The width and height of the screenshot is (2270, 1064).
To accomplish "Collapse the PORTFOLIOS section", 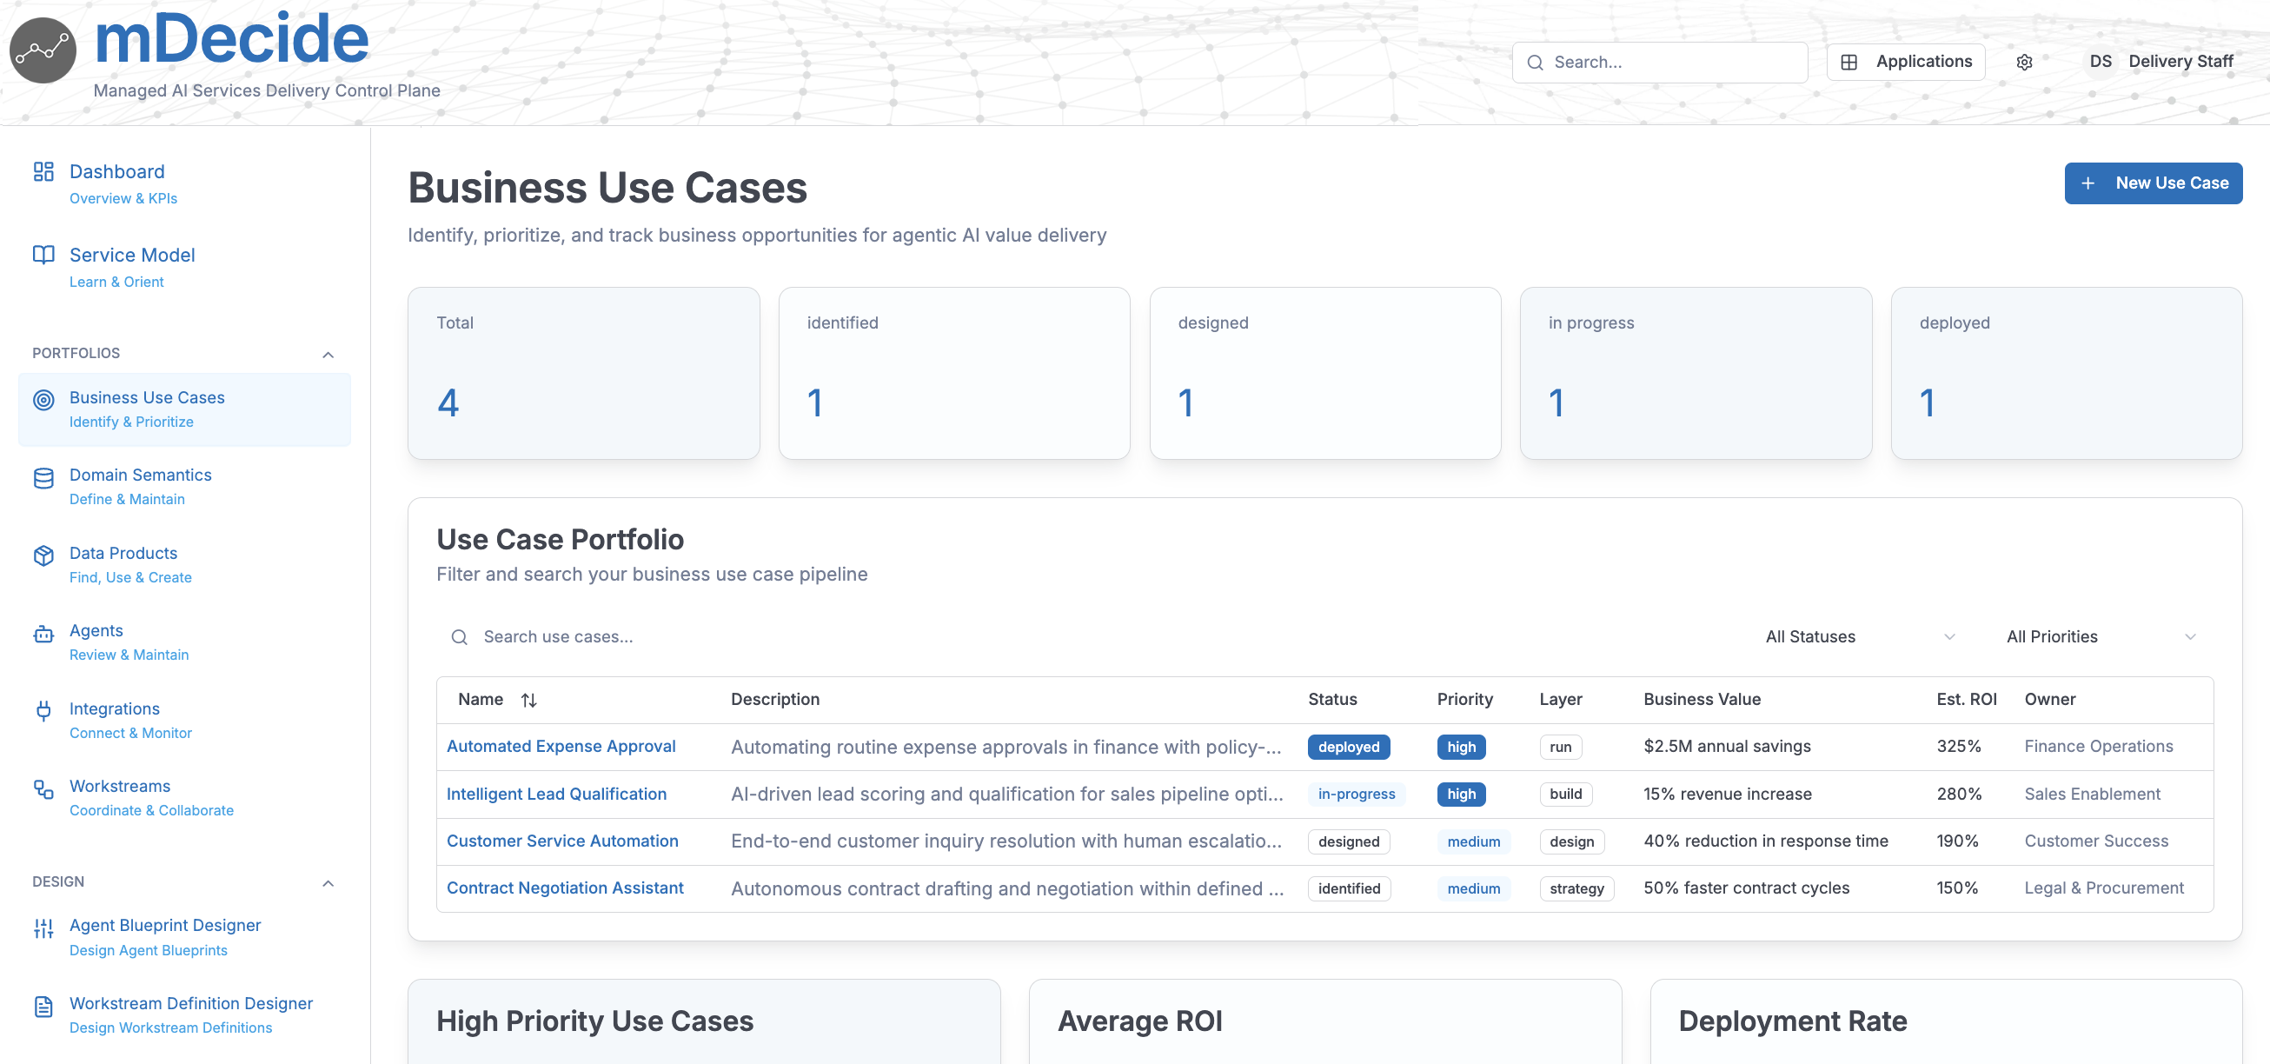I will [x=328, y=355].
